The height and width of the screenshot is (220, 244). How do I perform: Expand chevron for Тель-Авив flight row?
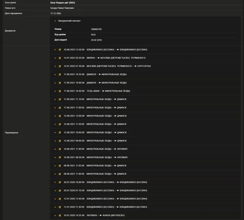click(55, 91)
